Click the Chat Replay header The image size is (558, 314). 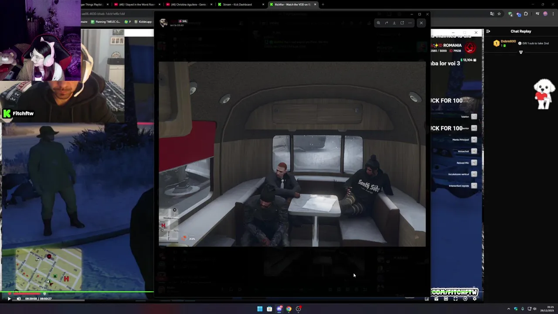521,31
